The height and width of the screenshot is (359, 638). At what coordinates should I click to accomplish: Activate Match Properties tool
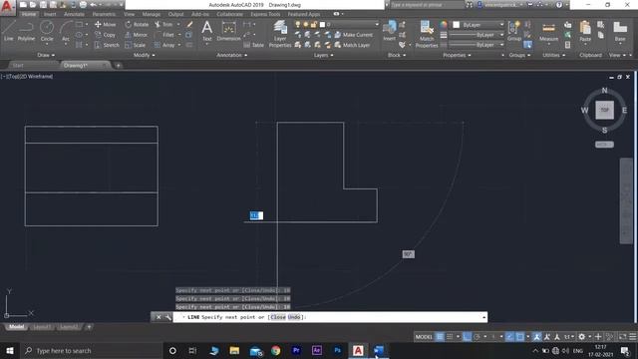coord(427,33)
